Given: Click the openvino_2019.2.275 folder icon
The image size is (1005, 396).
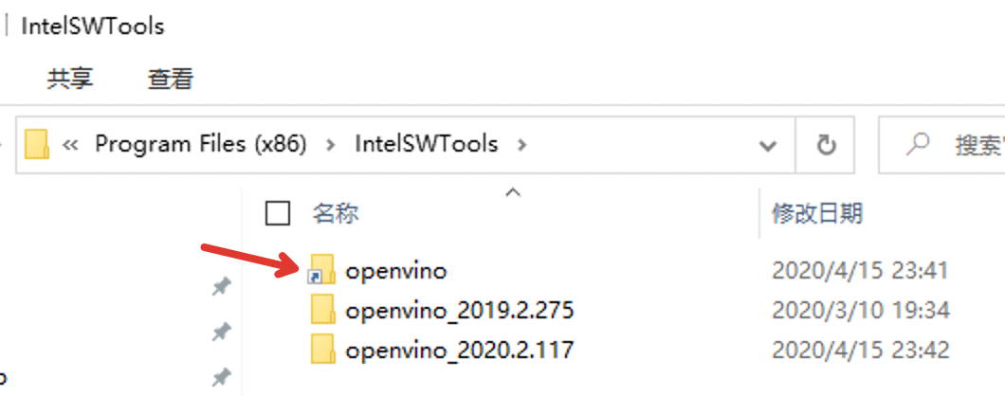Looking at the screenshot, I should (323, 310).
